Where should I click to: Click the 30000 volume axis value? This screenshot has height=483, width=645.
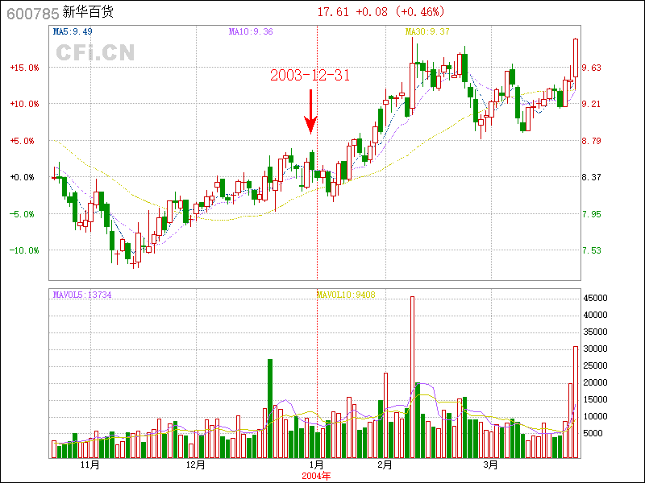pyautogui.click(x=596, y=349)
